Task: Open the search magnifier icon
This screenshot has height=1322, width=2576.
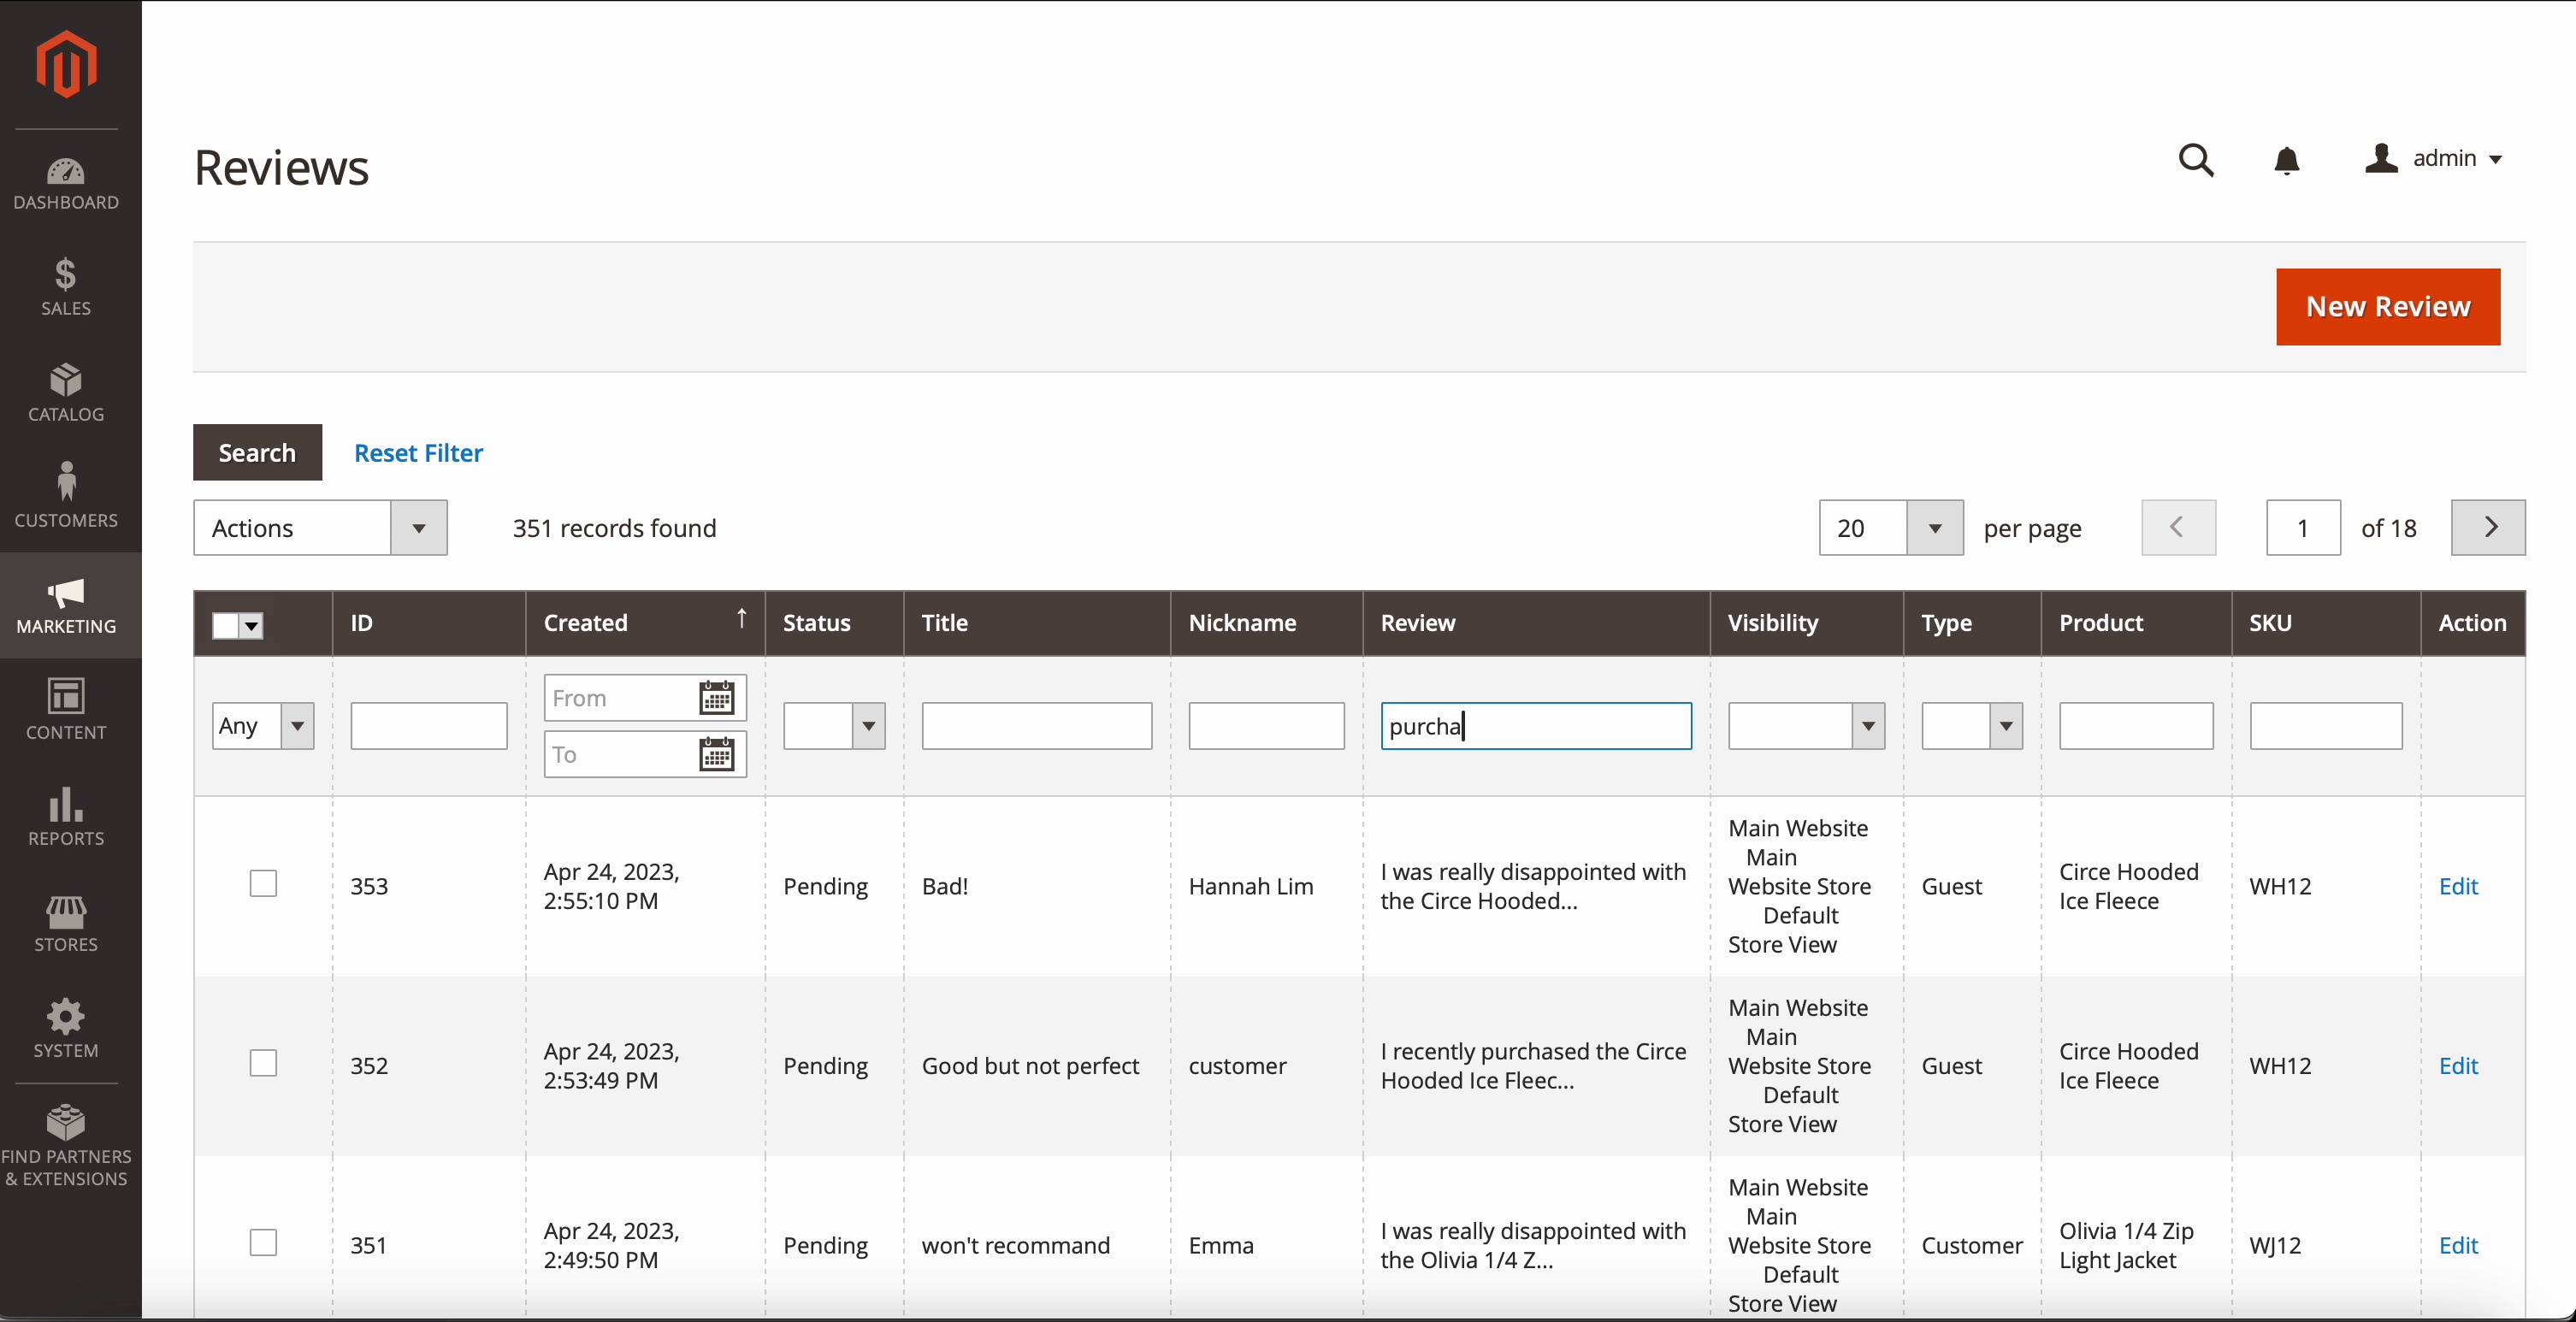Action: pyautogui.click(x=2196, y=160)
